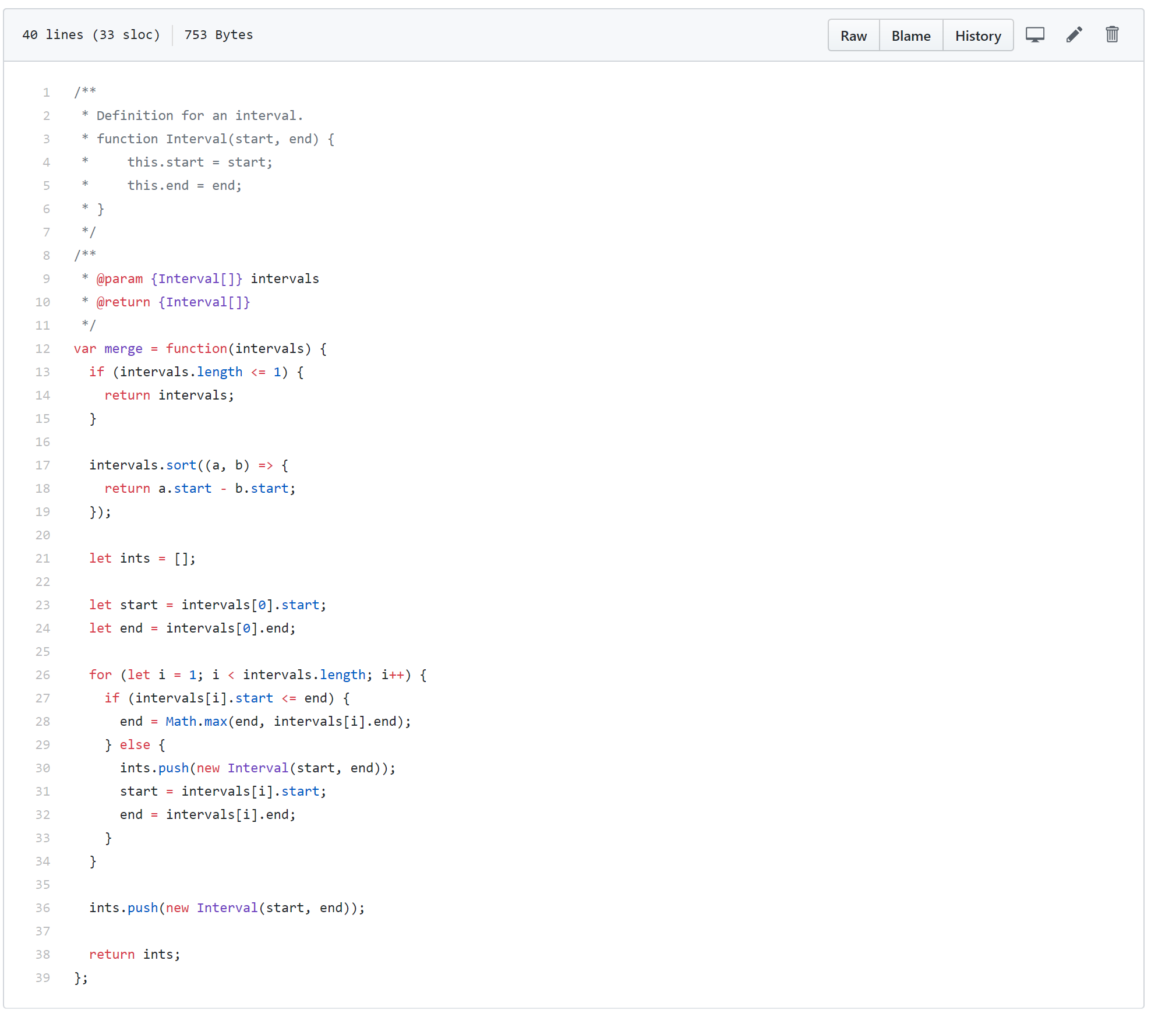
Task: Select line number 39
Action: (x=43, y=977)
